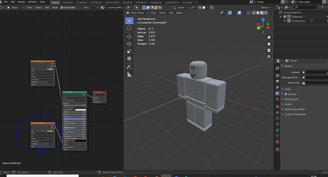The width and height of the screenshot is (328, 177).
Task: Pick the Transform tool
Action: [129, 58]
